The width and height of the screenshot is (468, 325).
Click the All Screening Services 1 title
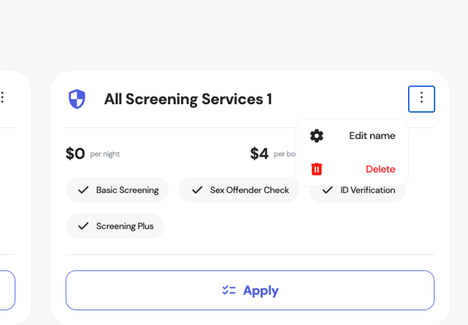[x=188, y=99]
